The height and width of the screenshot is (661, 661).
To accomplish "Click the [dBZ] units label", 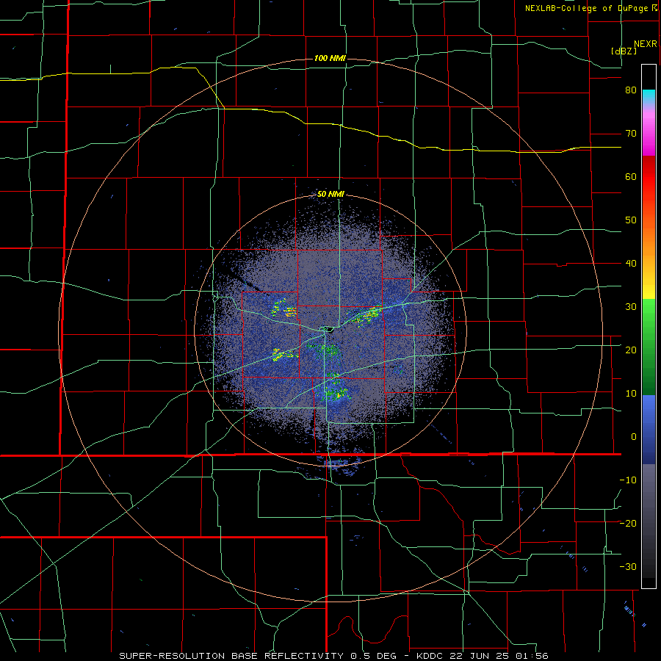I will [624, 51].
